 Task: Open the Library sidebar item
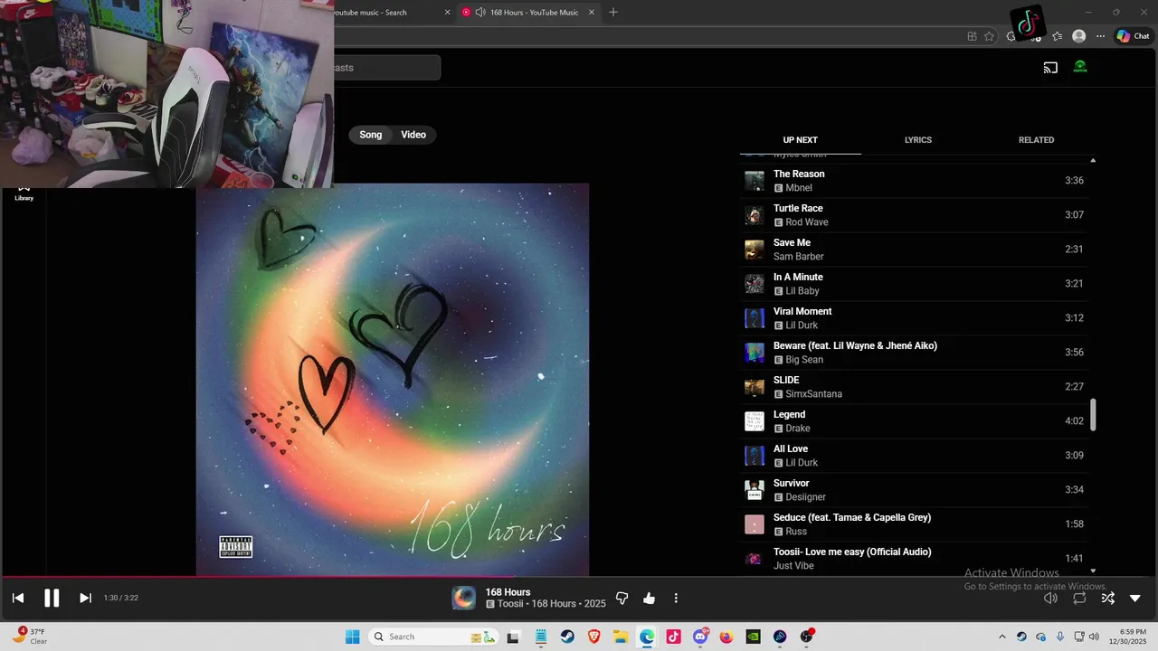point(24,193)
